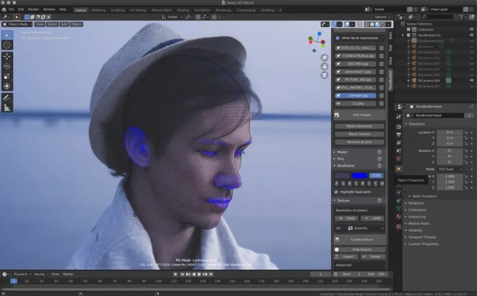Activate the Scale tool

pos(7,76)
